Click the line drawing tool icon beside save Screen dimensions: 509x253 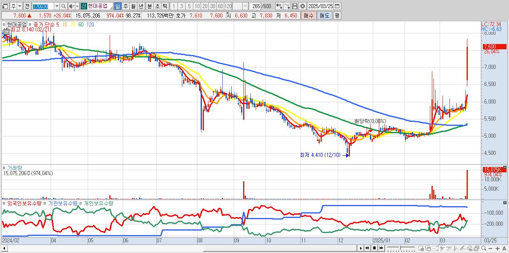tap(287, 6)
